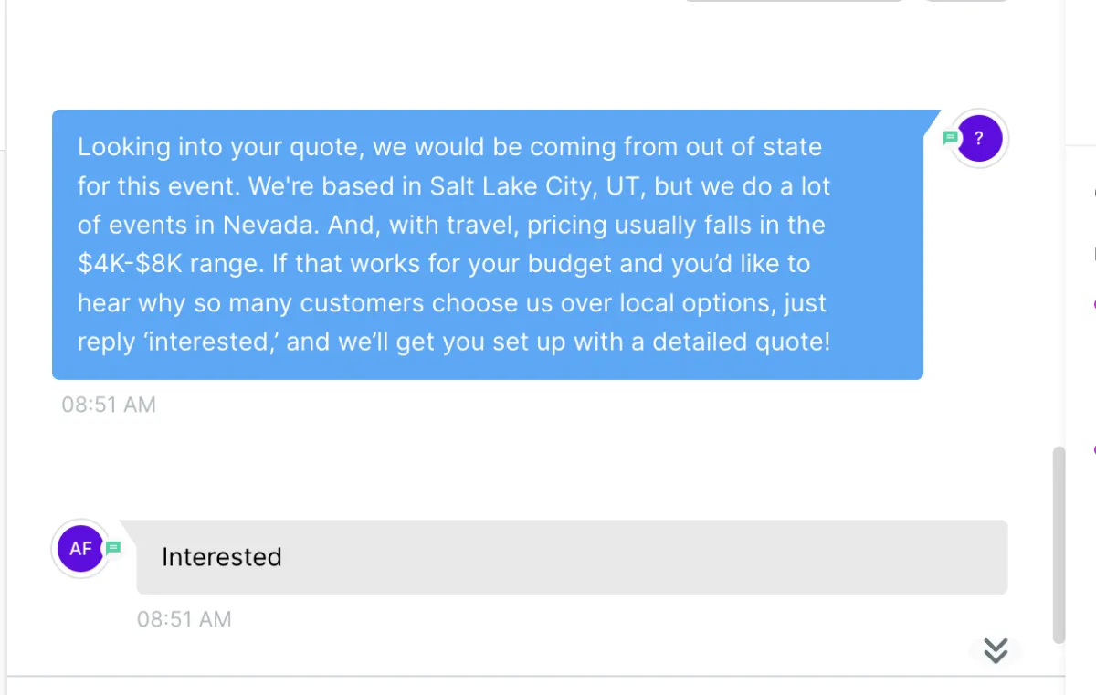
Task: Click the timestamp under the Interested reply
Action: click(x=184, y=619)
